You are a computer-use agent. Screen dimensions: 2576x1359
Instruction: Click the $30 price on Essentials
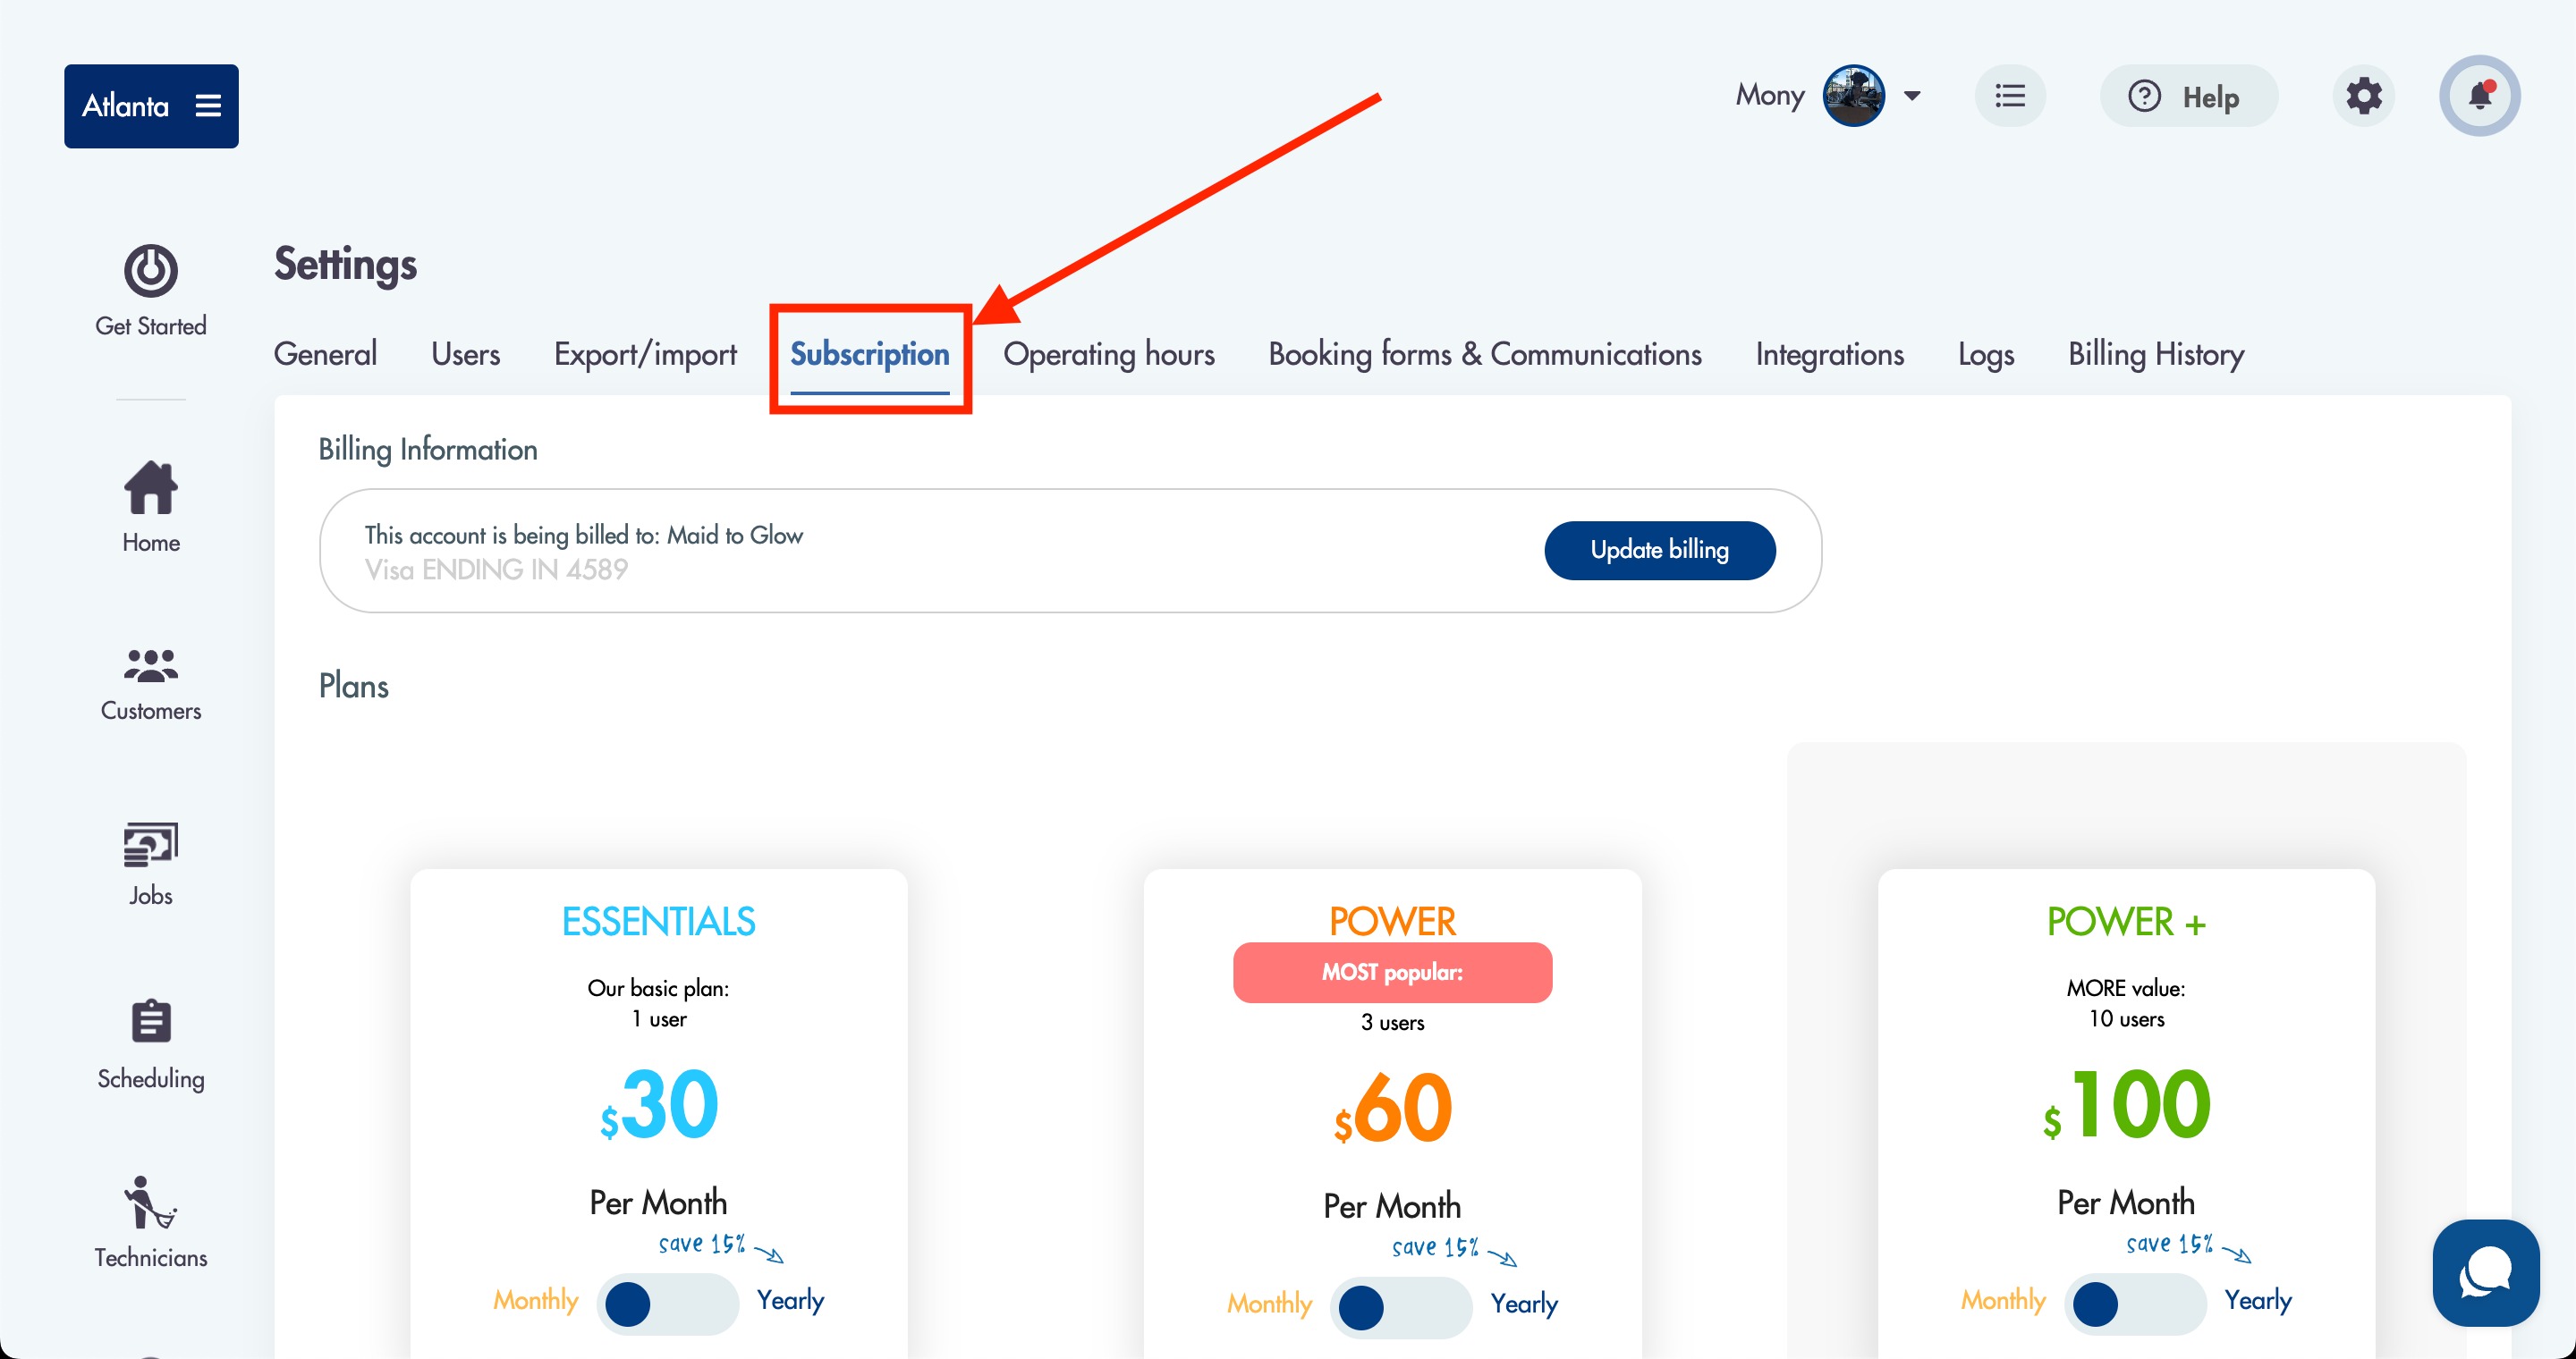pyautogui.click(x=658, y=1105)
